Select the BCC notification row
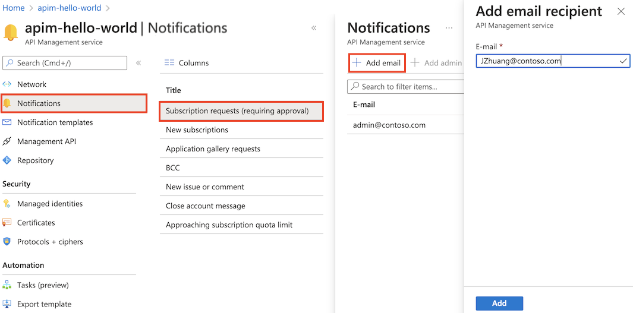The width and height of the screenshot is (633, 313). [241, 168]
